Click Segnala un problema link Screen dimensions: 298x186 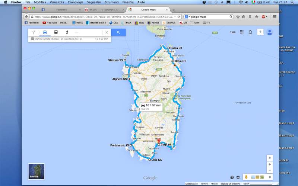(x=230, y=184)
